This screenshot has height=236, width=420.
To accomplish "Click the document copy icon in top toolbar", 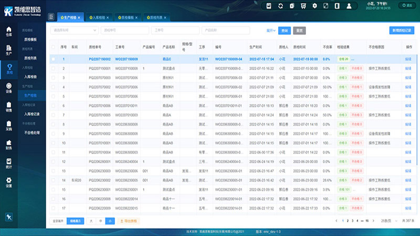I will [x=292, y=6].
